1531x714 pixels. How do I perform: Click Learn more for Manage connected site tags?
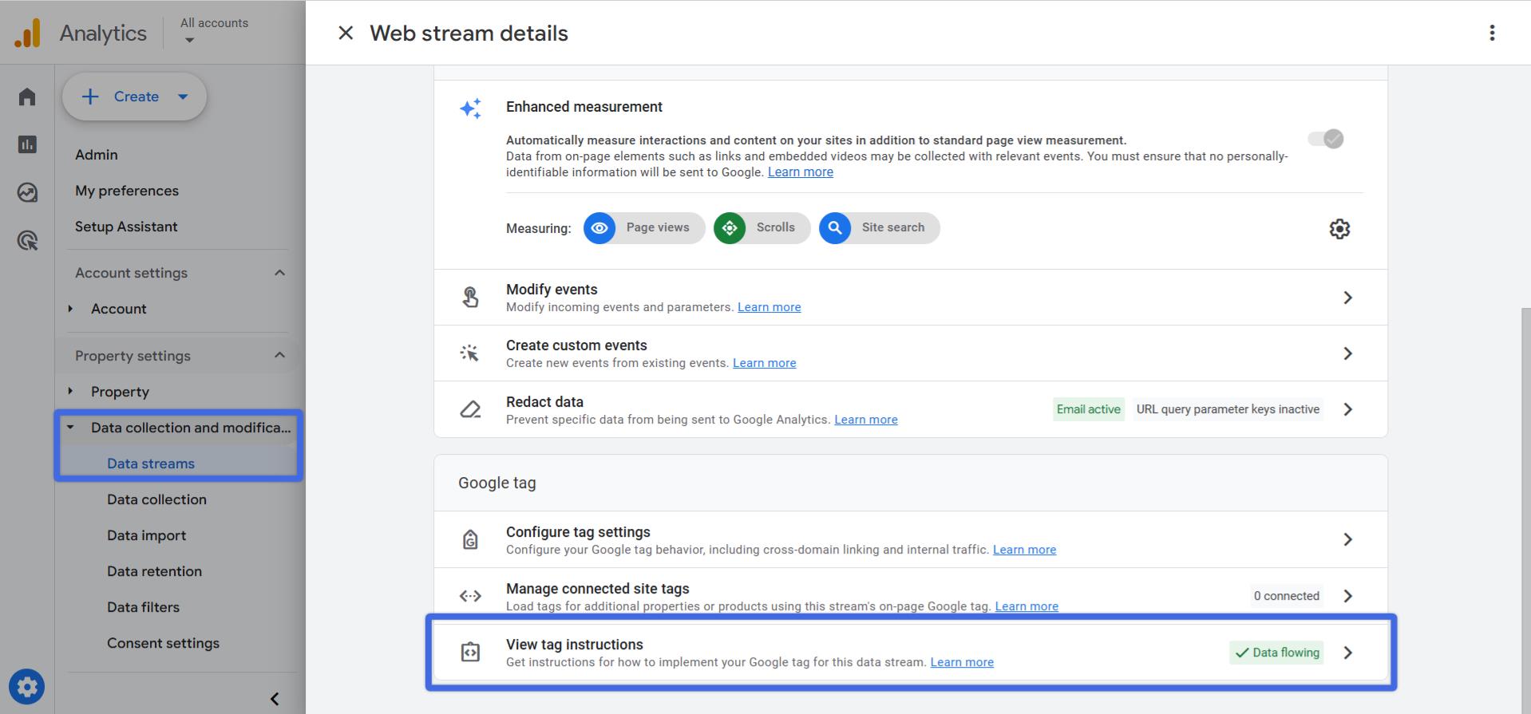tap(1027, 606)
